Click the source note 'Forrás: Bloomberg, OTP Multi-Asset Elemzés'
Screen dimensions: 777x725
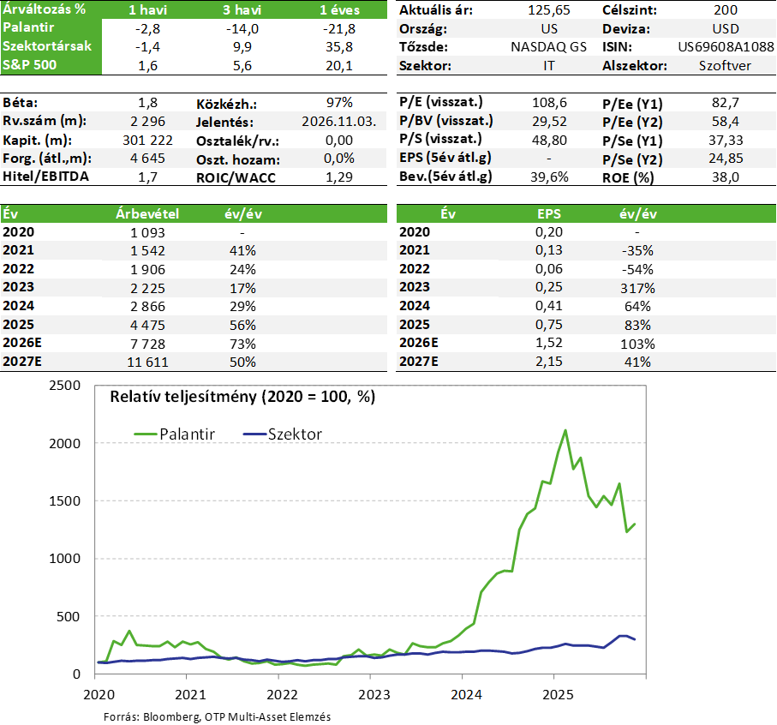pyautogui.click(x=217, y=716)
